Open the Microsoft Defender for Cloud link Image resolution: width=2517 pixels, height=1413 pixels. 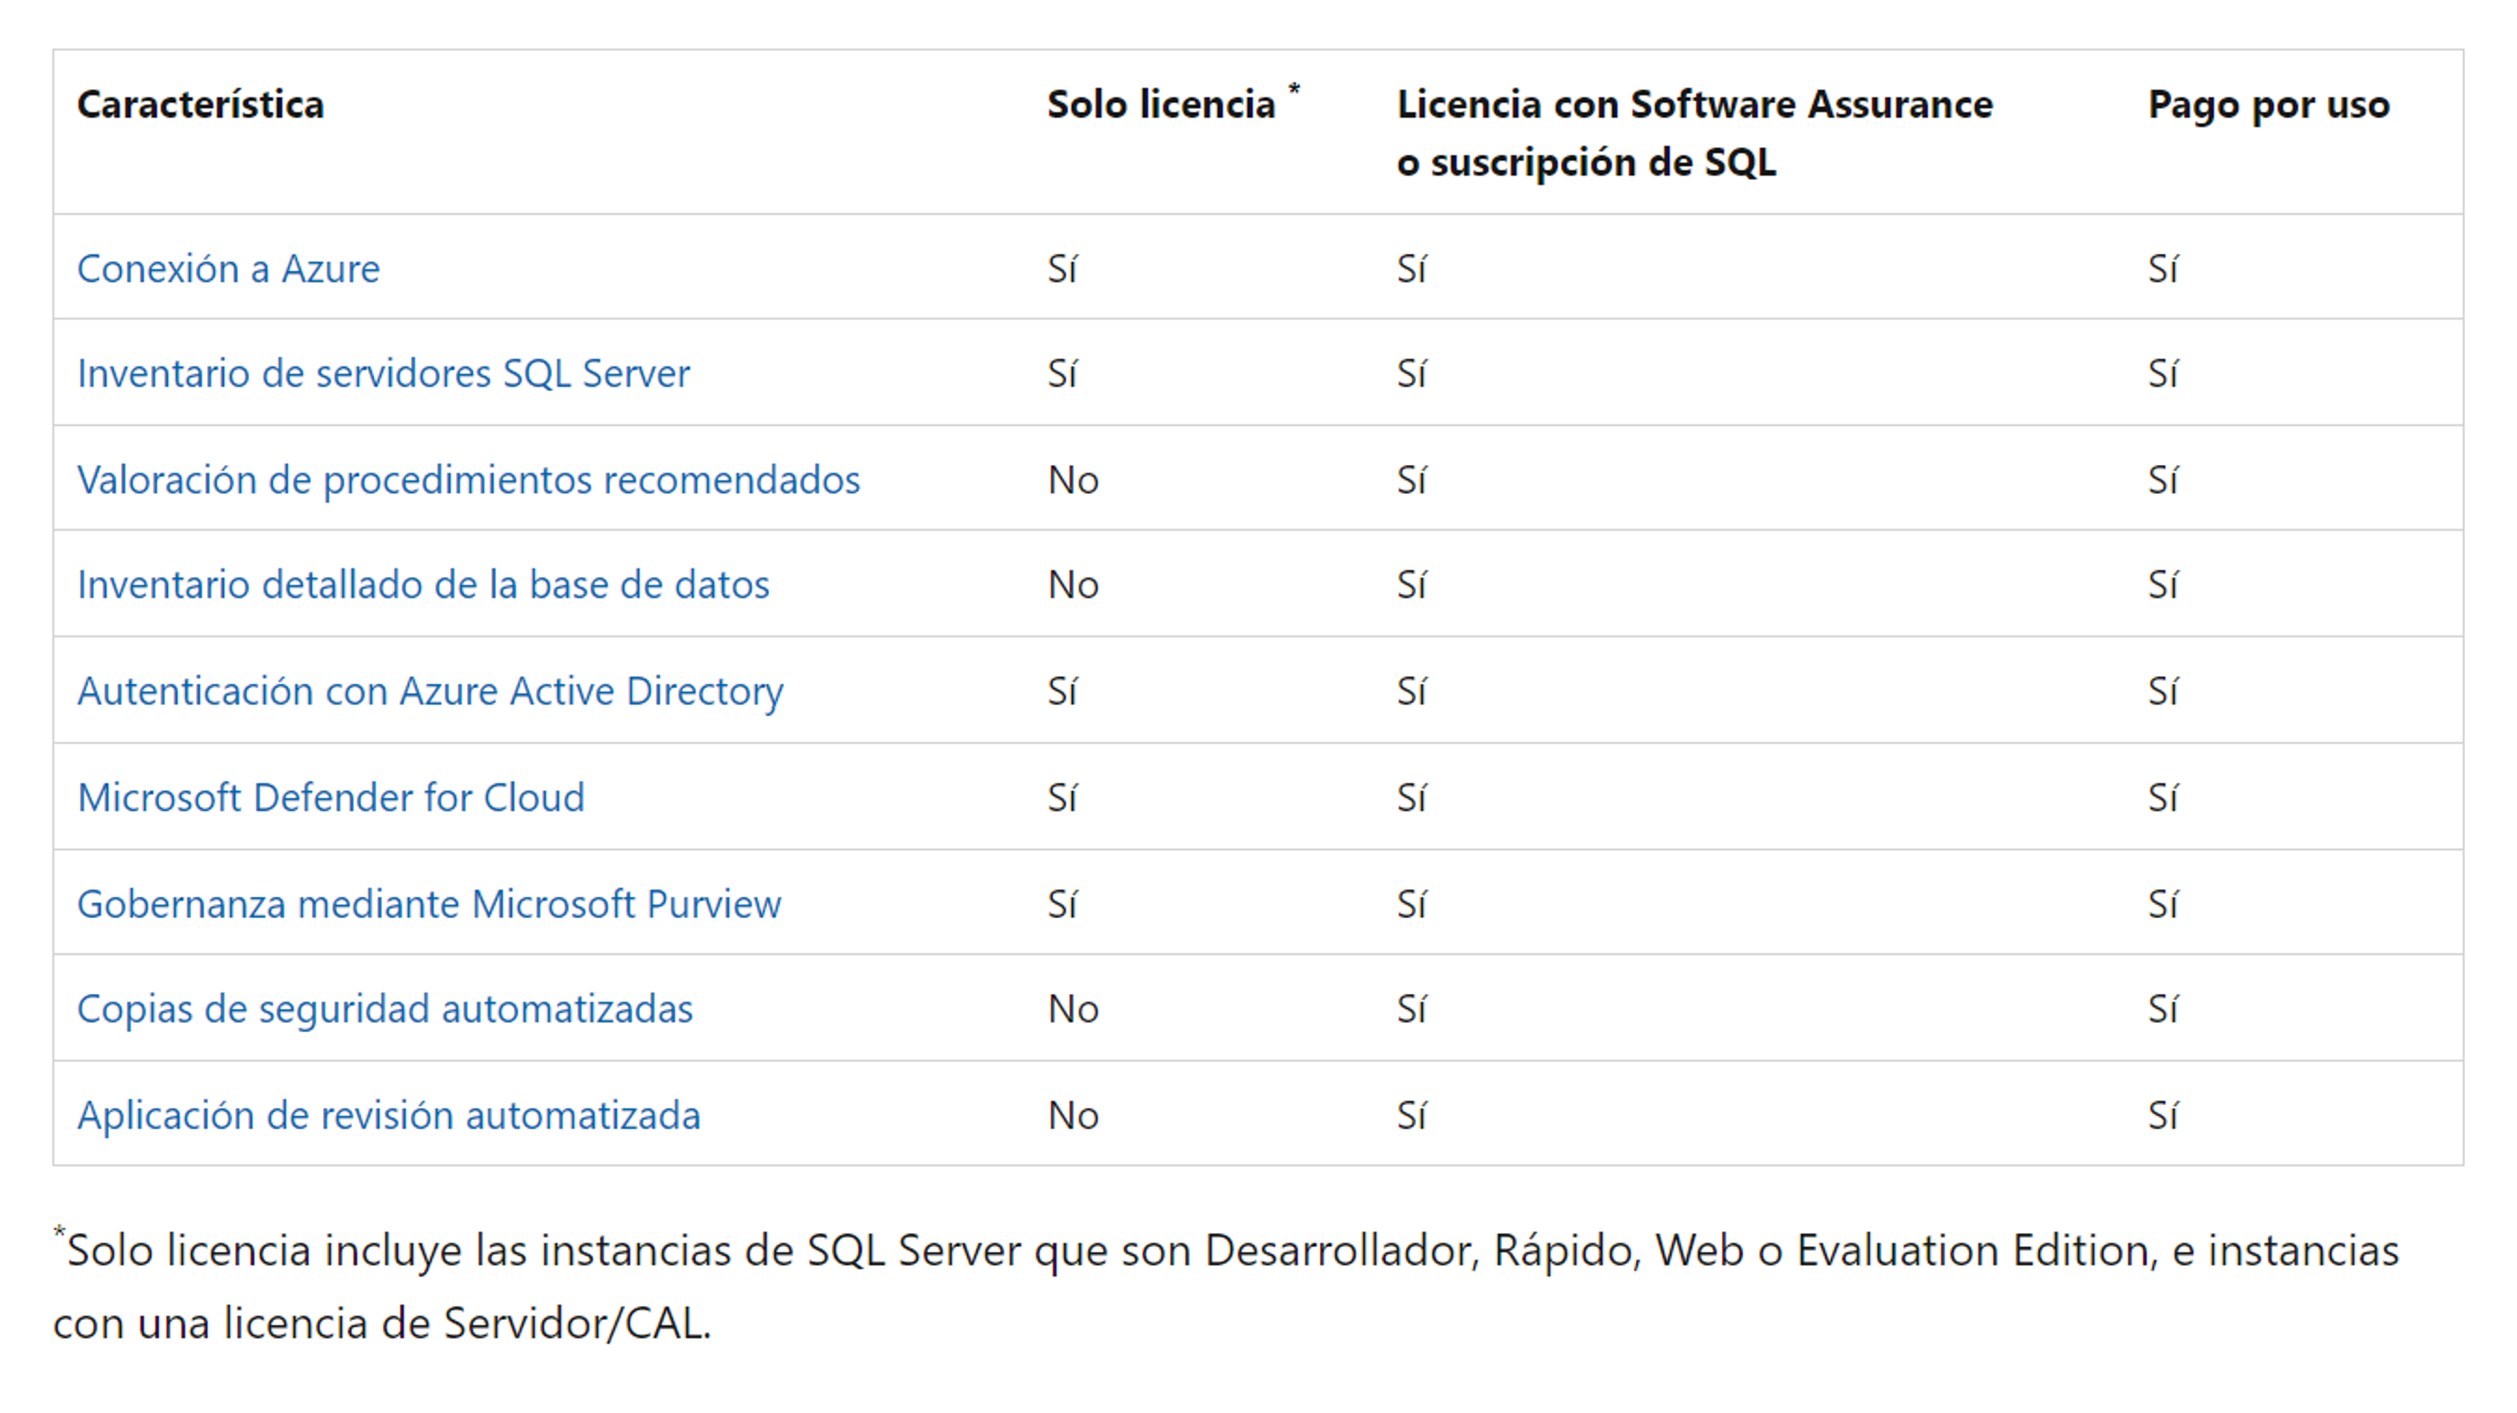331,797
